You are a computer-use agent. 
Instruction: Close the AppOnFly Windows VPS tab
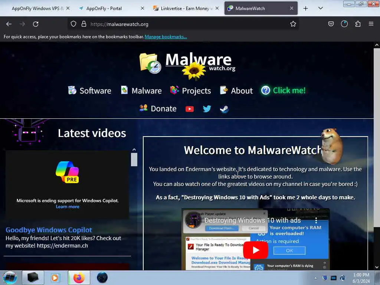68,8
